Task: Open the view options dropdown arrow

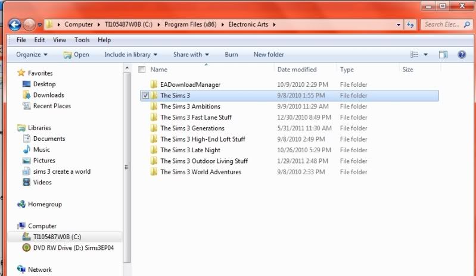Action: click(425, 55)
